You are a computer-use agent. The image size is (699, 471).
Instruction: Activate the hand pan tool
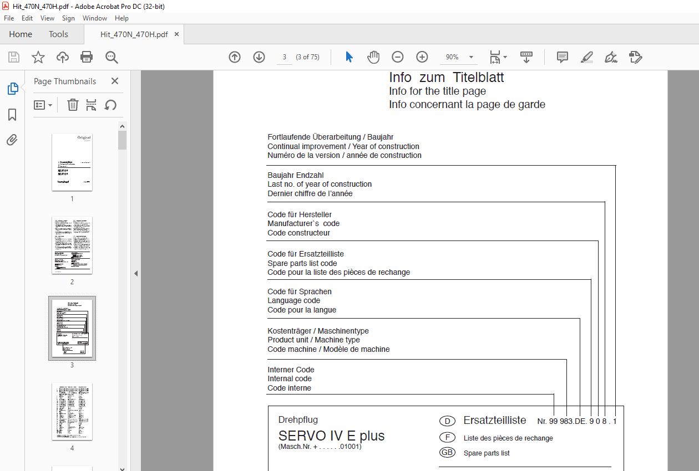coord(373,57)
